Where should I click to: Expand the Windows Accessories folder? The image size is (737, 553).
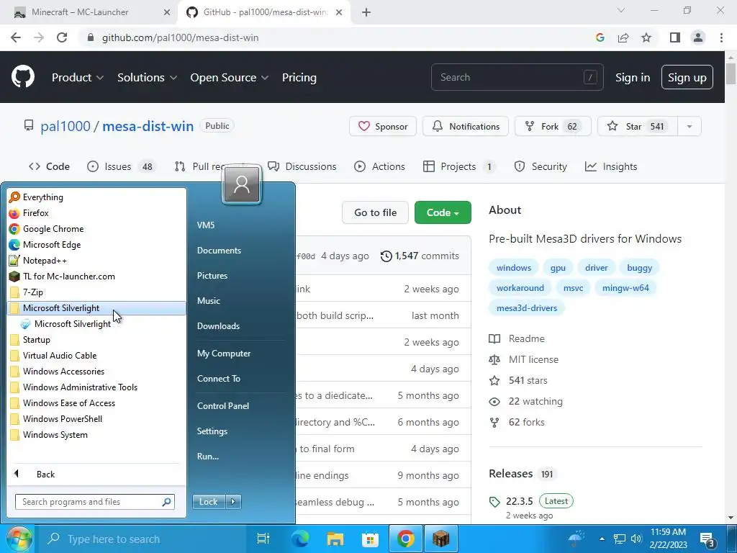point(96,372)
